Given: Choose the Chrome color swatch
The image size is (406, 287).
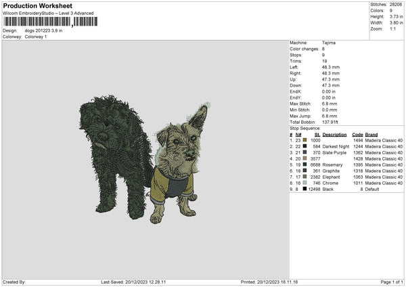Looking at the screenshot, I should (x=305, y=183).
